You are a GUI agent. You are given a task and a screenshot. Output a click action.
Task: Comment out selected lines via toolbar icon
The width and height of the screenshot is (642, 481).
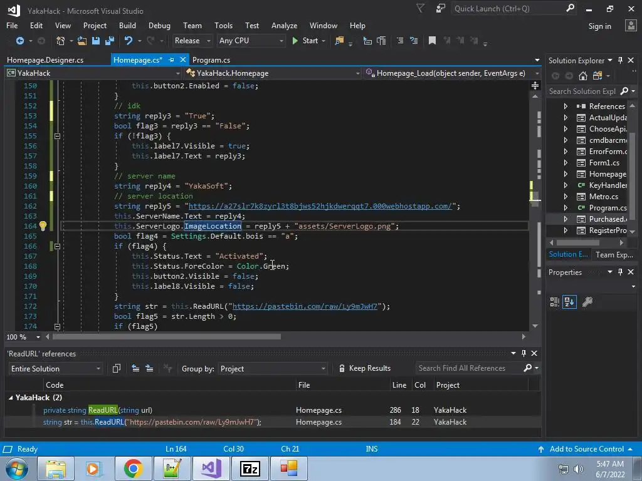coord(400,41)
